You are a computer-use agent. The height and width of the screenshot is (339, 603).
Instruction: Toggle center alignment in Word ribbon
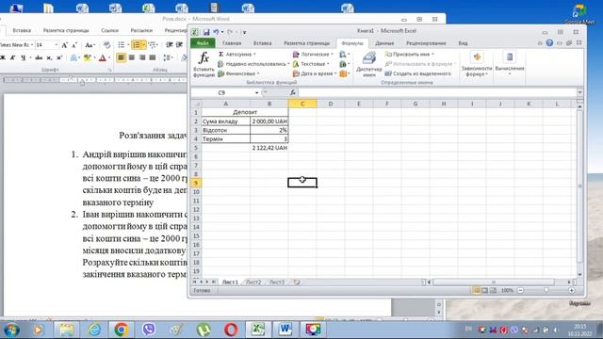tap(132, 57)
